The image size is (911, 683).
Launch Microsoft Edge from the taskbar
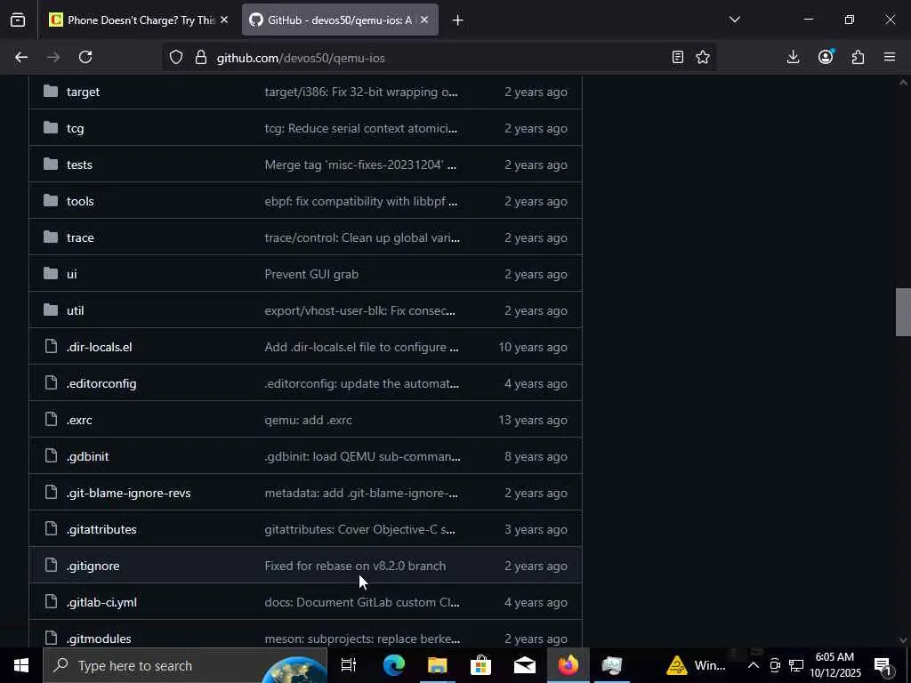[394, 665]
